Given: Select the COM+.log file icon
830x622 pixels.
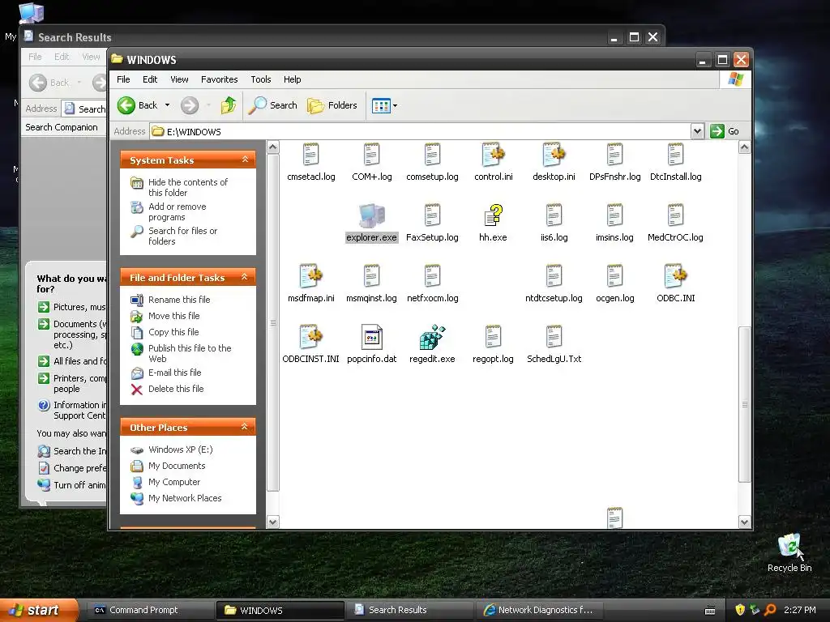Looking at the screenshot, I should 371,155.
